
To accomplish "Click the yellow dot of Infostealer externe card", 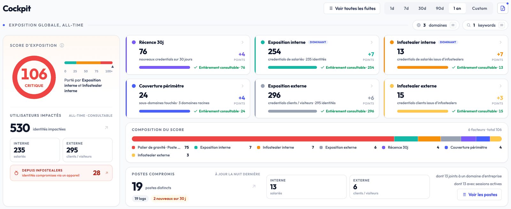I will [392, 86].
